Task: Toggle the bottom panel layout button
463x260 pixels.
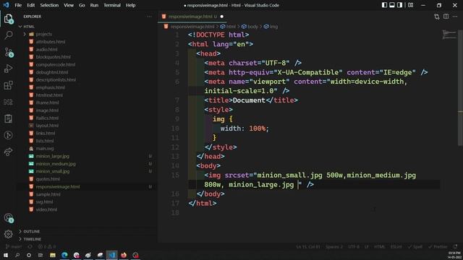Action: [392, 5]
